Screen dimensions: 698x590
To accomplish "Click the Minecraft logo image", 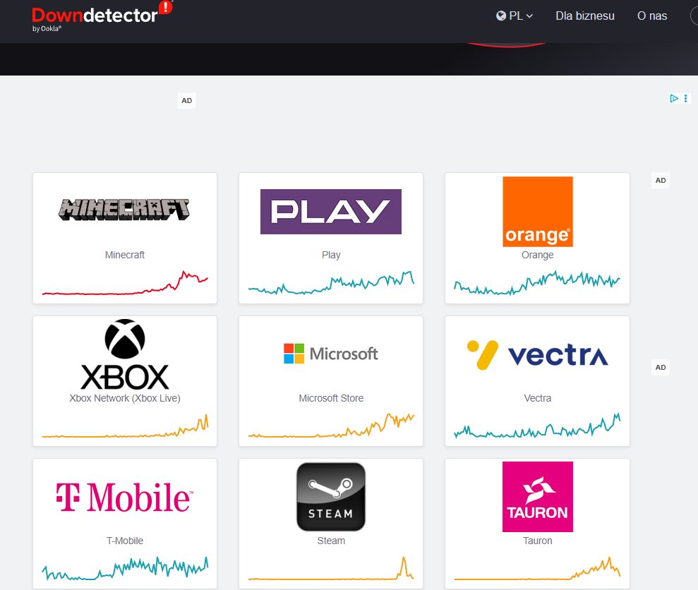I will click(x=124, y=210).
